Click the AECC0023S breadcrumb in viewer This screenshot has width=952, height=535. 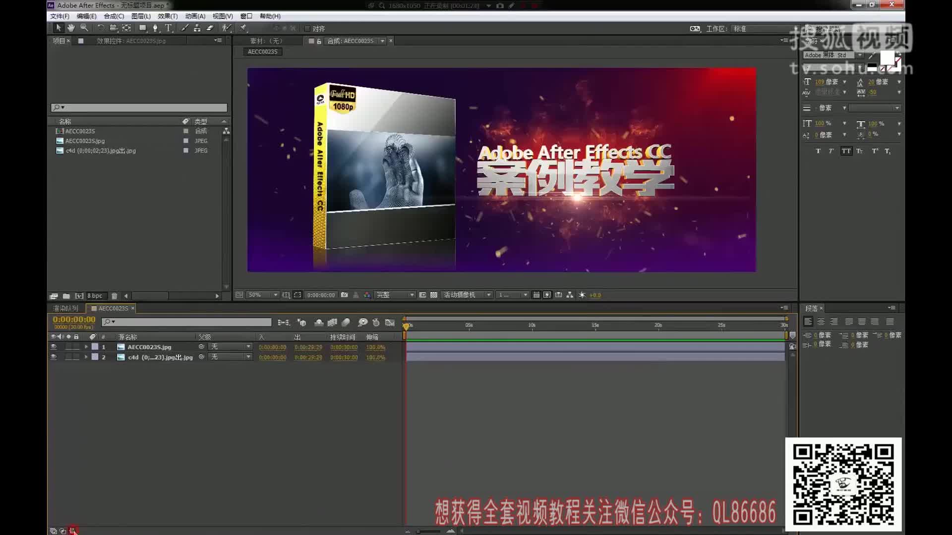point(262,52)
